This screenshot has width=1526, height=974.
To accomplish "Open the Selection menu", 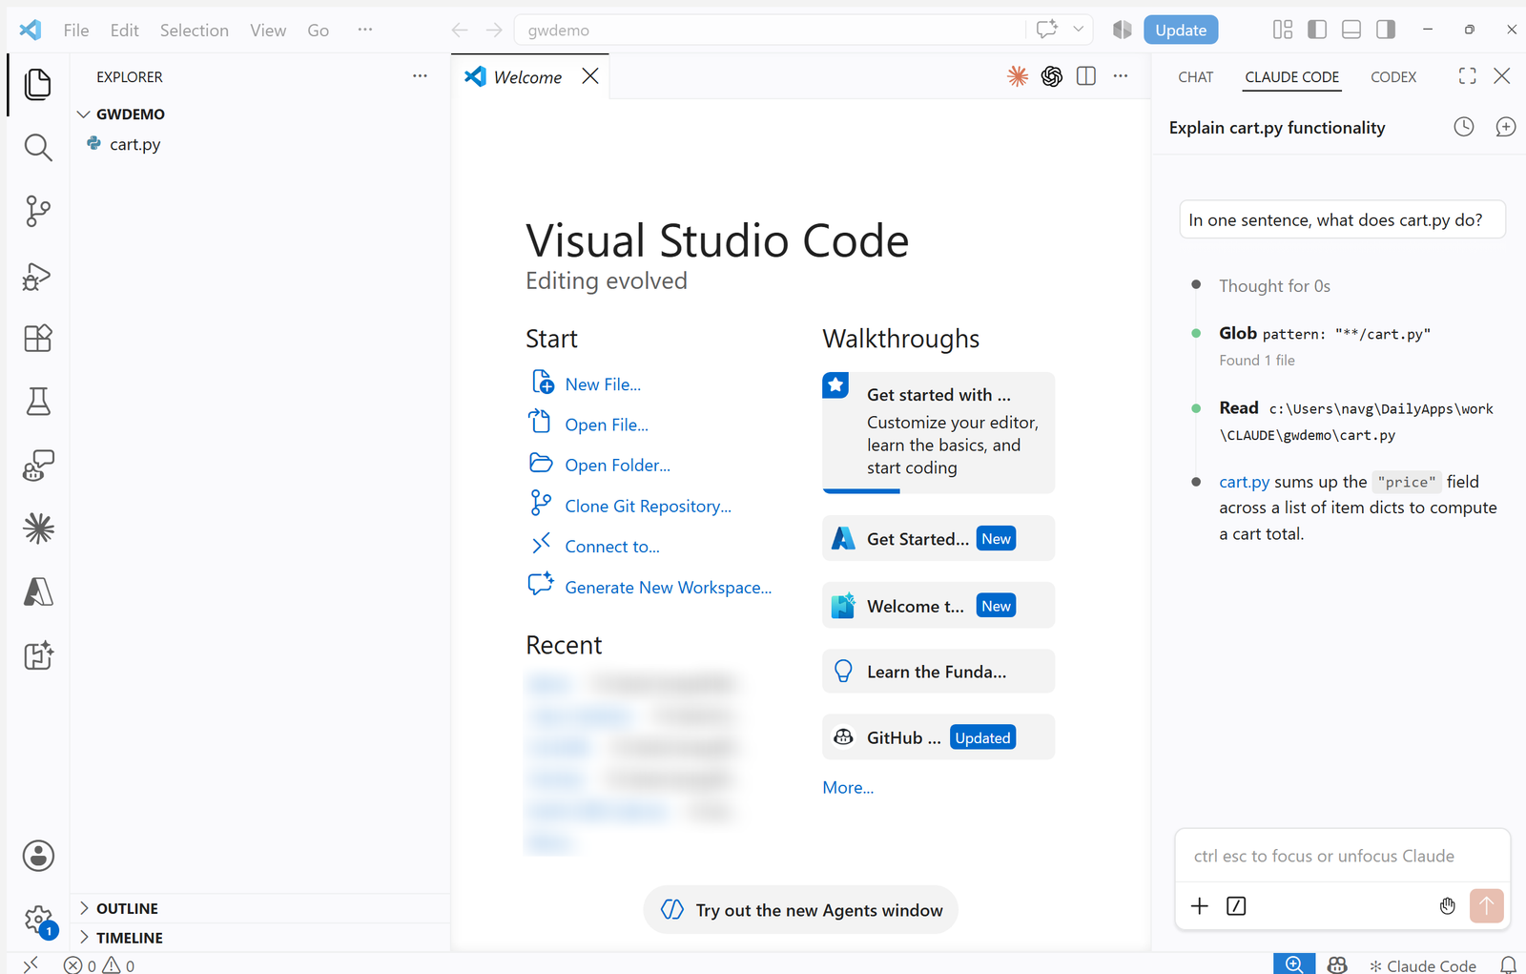I will 195,30.
